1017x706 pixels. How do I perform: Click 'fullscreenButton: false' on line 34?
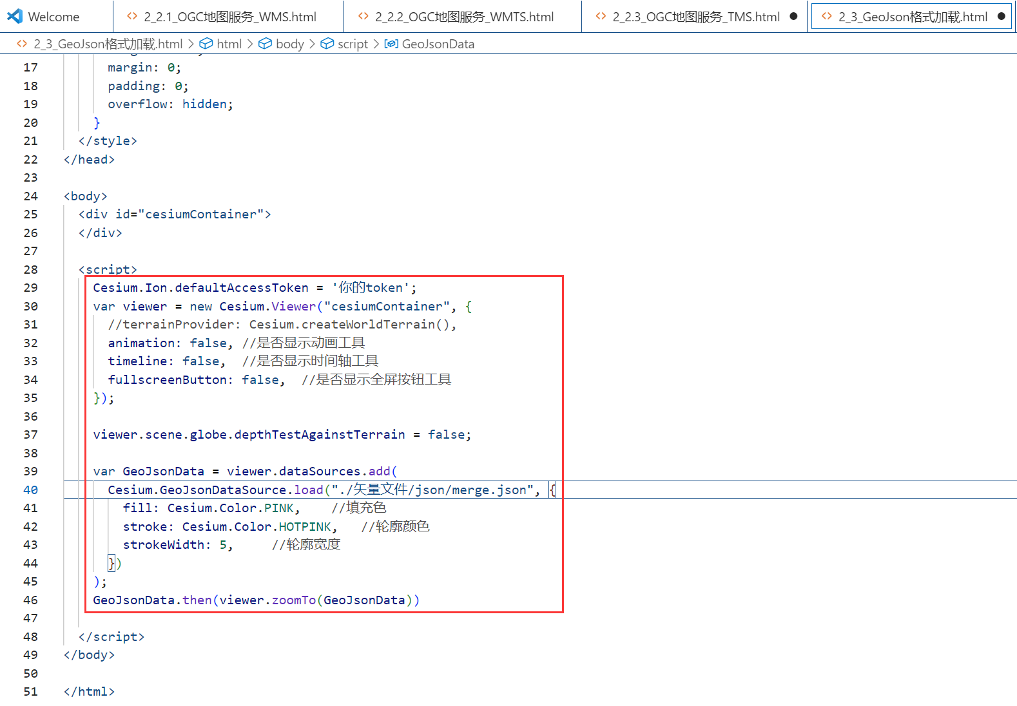pos(193,380)
